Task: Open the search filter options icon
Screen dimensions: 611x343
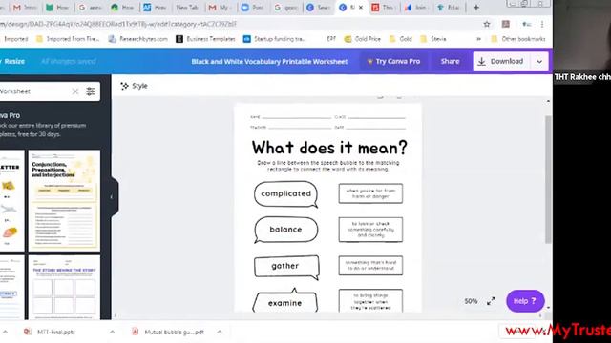Action: point(91,91)
